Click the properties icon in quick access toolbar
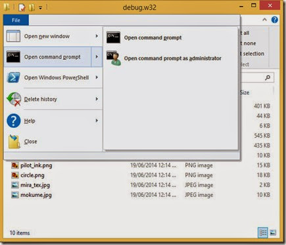The width and height of the screenshot is (286, 245). coord(22,7)
